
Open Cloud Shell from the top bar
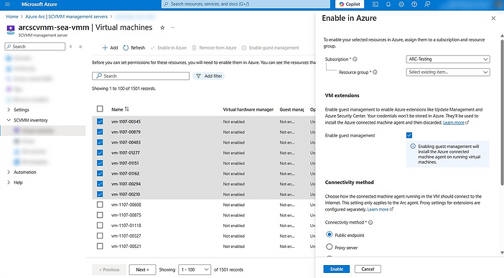(375, 4)
